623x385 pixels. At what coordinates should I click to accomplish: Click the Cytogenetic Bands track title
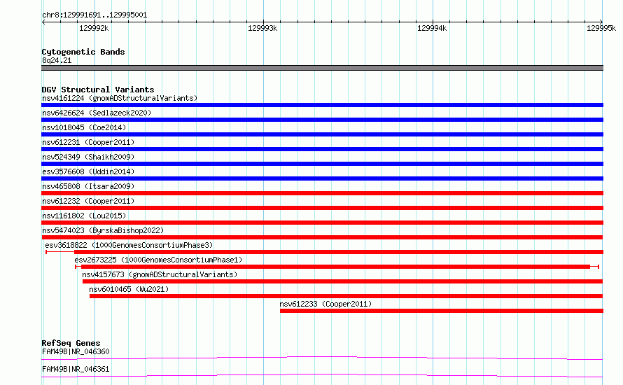[x=83, y=52]
